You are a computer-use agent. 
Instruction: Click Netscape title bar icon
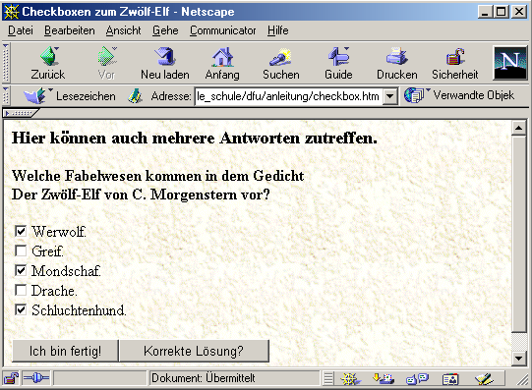[11, 12]
